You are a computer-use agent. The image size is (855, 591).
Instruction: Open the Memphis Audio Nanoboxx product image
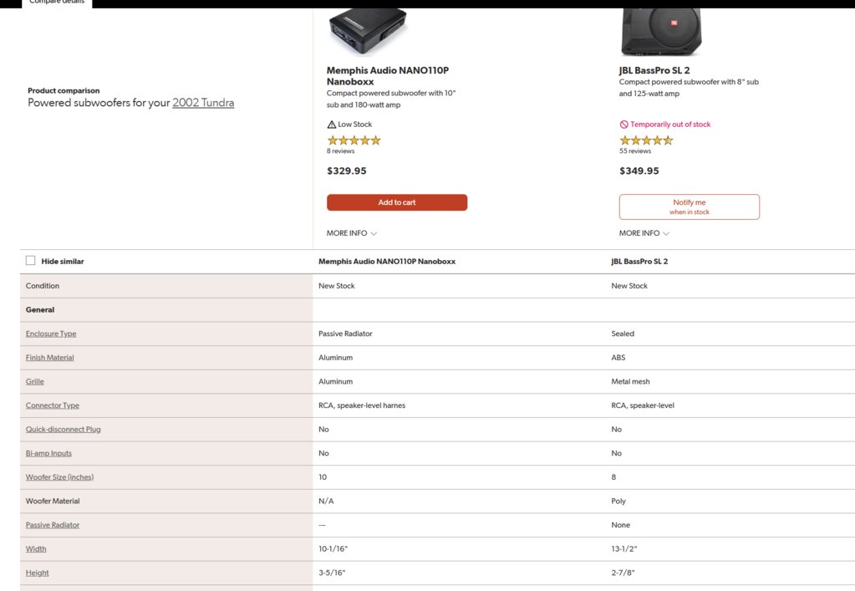[x=368, y=31]
